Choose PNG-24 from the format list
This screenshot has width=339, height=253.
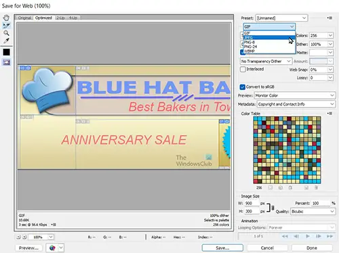[x=269, y=47]
